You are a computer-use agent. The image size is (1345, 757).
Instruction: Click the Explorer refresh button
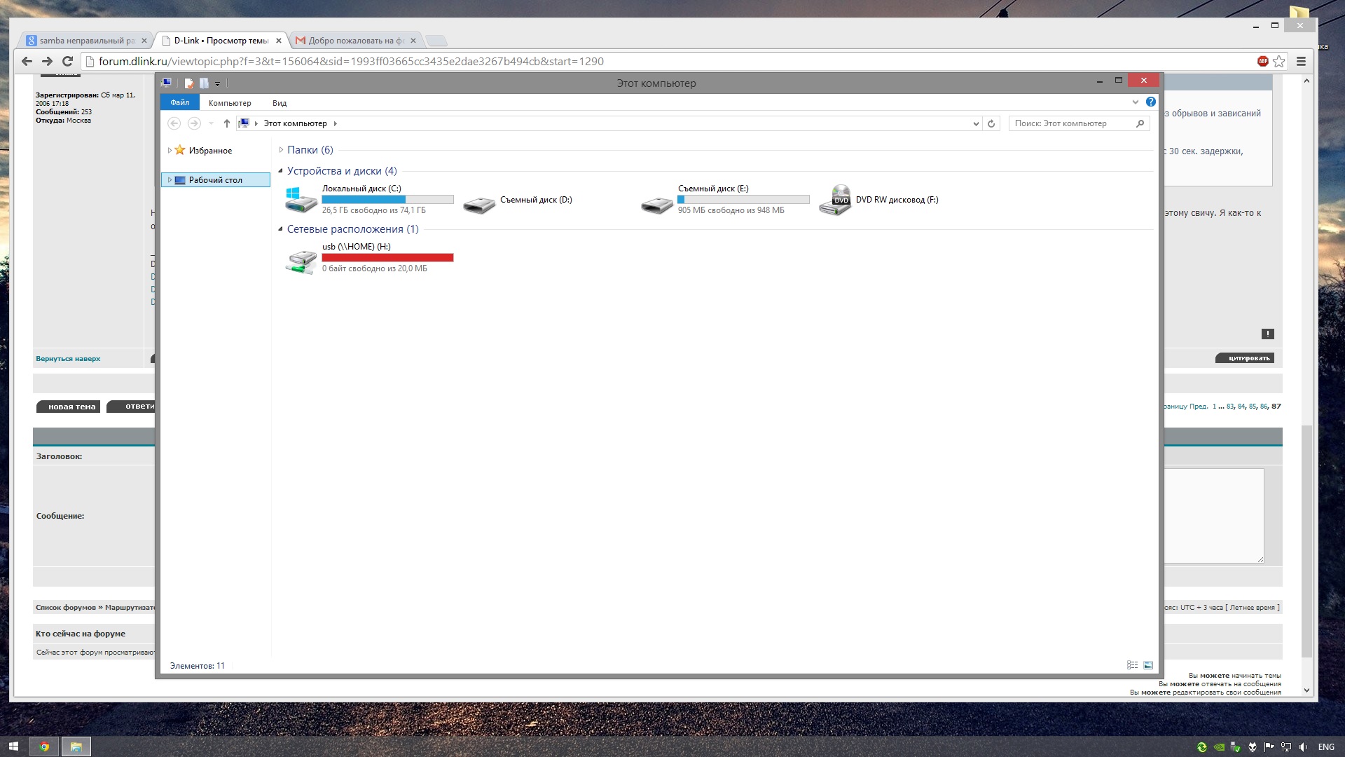[991, 123]
